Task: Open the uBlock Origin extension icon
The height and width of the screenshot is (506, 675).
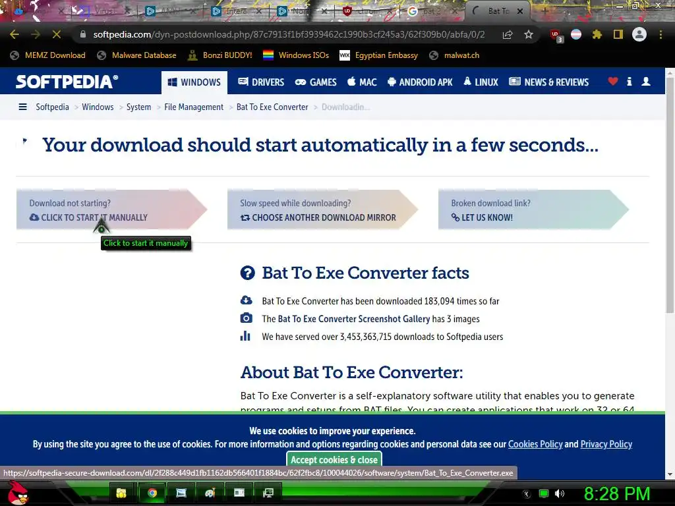Action: [x=555, y=35]
